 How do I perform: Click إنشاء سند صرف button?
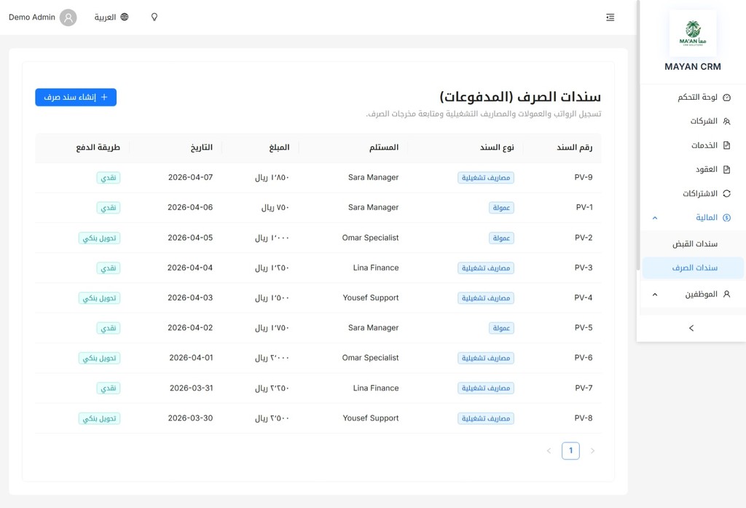click(x=76, y=97)
